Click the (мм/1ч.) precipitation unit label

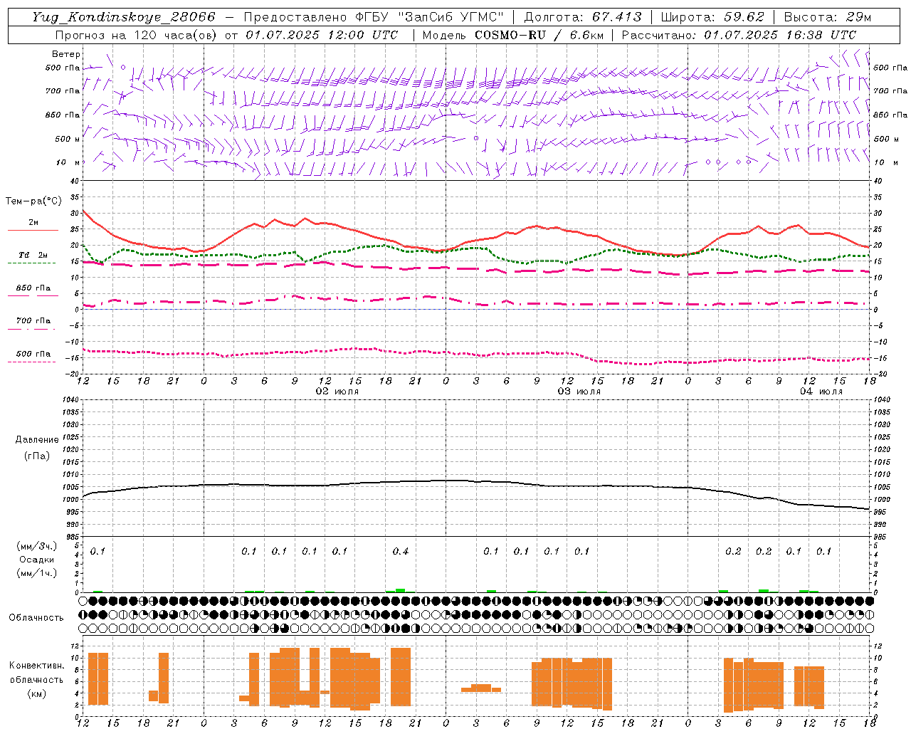[37, 573]
